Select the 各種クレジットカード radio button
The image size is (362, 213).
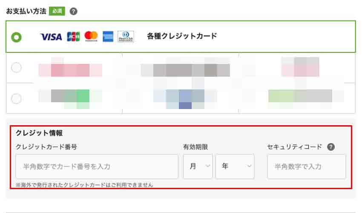point(16,37)
